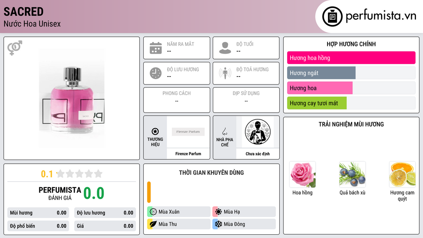Click the Quả bách xù note caption
The width and height of the screenshot is (423, 238).
(x=352, y=193)
